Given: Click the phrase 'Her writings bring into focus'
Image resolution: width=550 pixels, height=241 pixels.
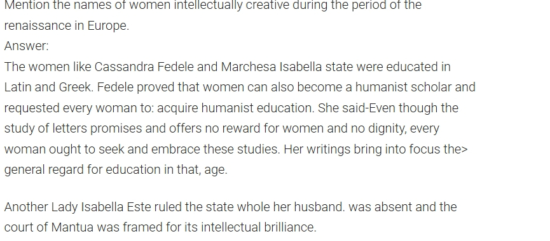Looking at the screenshot, I should [362, 149].
